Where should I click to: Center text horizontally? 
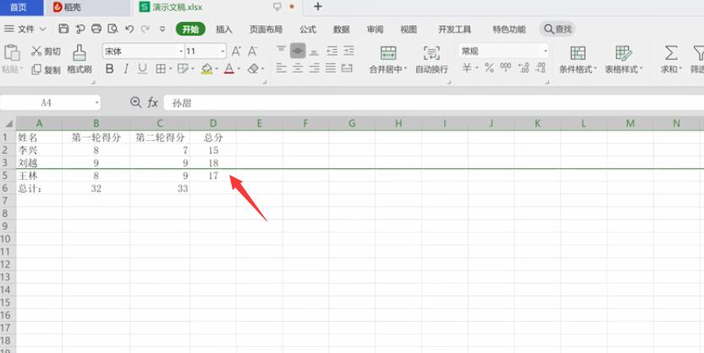pos(298,68)
